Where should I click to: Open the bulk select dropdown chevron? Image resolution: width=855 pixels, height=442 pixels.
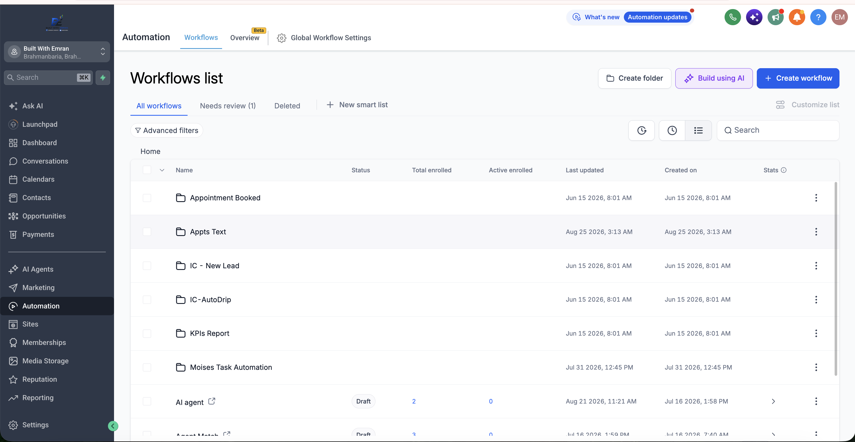coord(162,170)
